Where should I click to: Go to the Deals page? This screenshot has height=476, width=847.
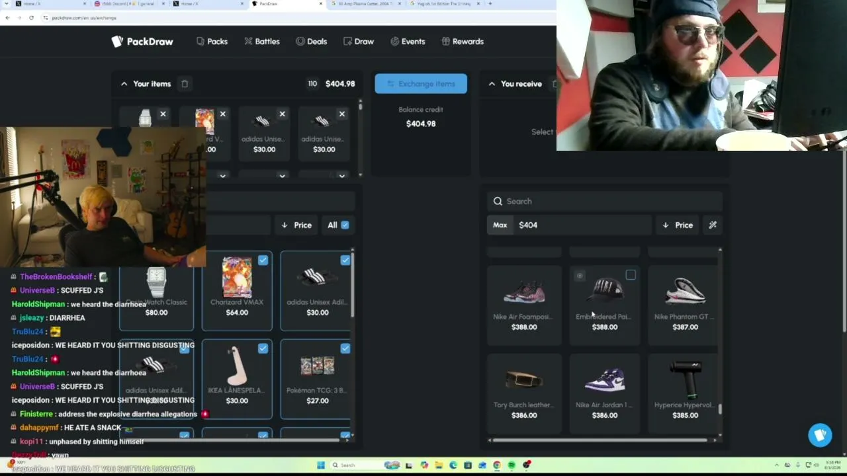click(x=312, y=42)
